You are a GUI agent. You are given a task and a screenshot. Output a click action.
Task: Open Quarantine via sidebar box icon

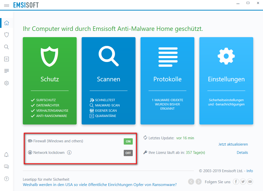click(7, 59)
